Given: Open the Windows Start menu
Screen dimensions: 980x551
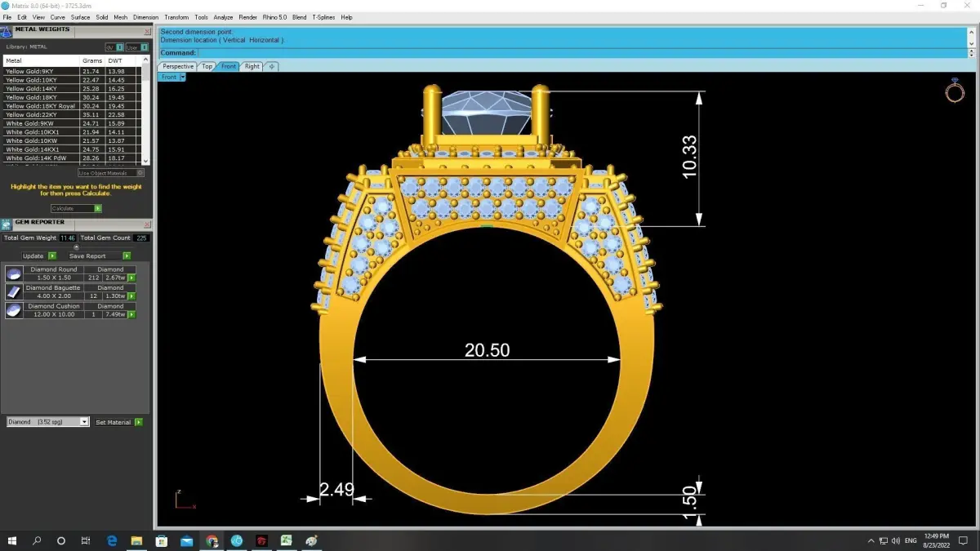Looking at the screenshot, I should (12, 541).
